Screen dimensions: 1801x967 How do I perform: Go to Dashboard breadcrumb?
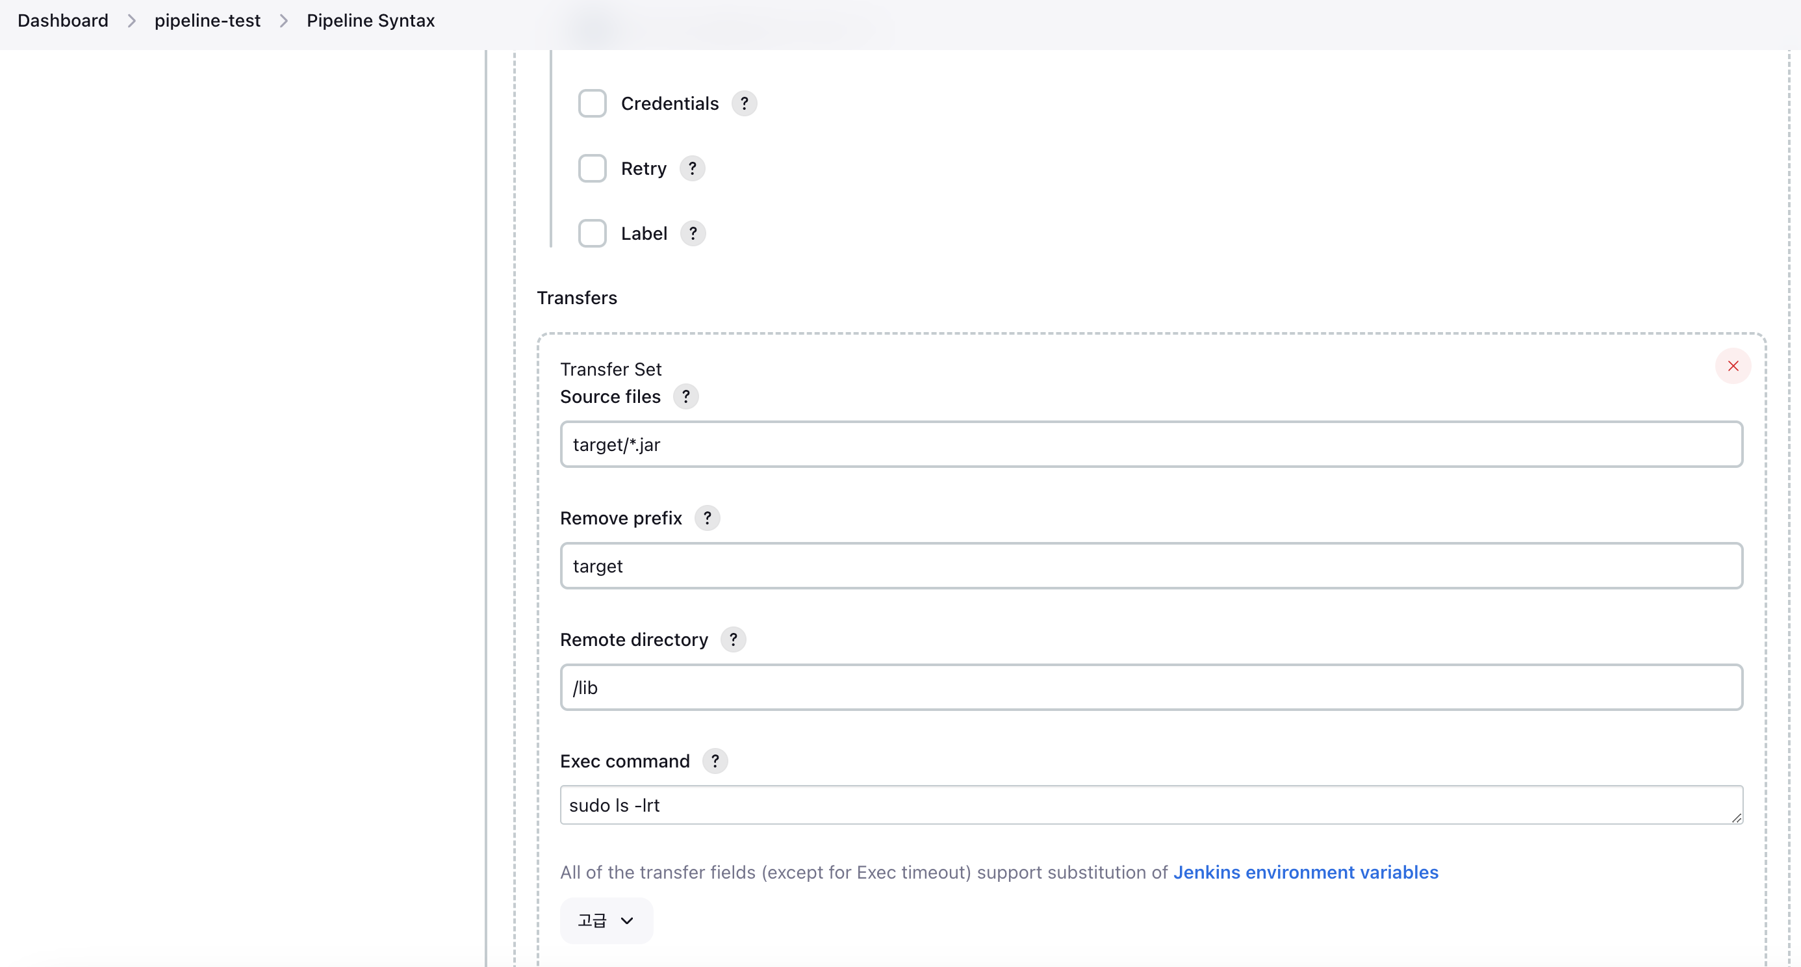[63, 20]
